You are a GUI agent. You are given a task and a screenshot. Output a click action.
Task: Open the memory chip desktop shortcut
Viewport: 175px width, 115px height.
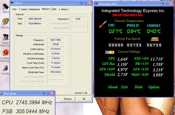[x=6, y=6]
